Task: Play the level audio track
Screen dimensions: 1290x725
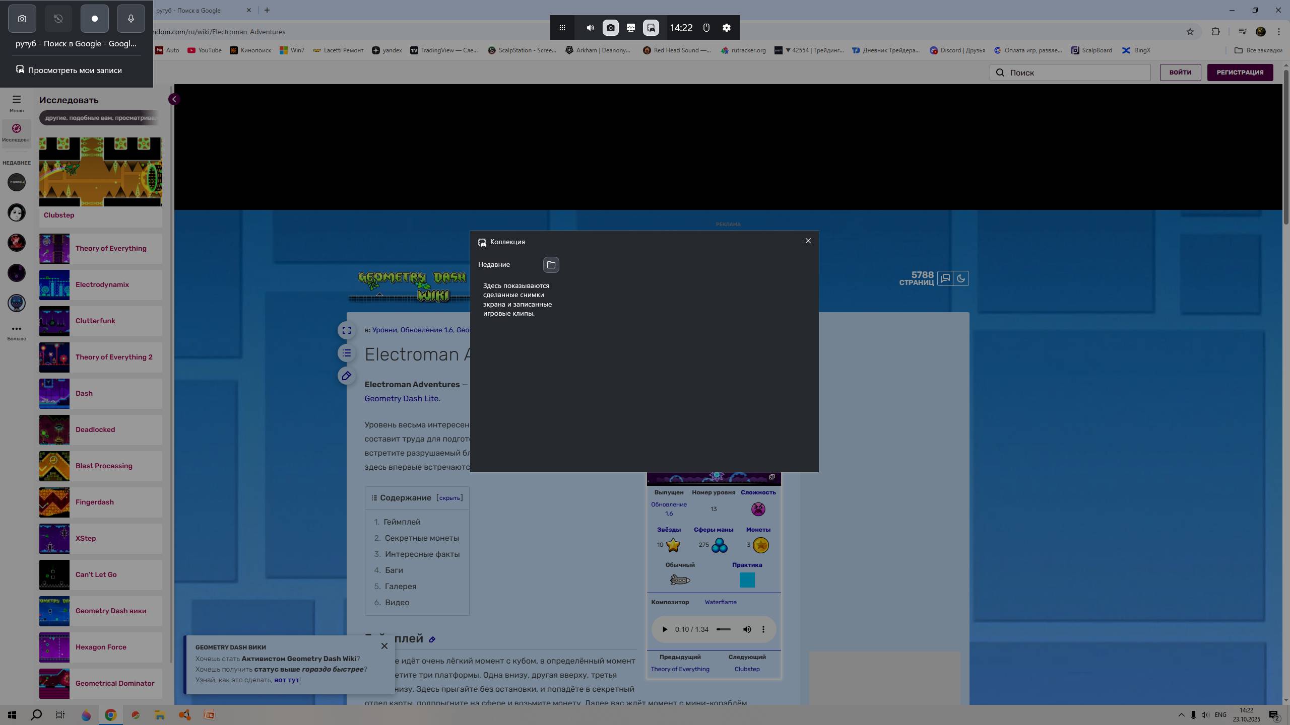Action: pyautogui.click(x=664, y=629)
